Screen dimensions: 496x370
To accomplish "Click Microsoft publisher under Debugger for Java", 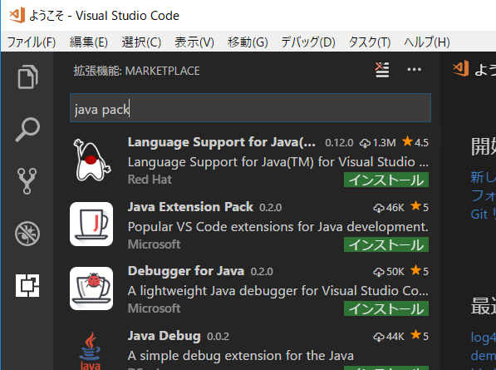I will pos(154,308).
